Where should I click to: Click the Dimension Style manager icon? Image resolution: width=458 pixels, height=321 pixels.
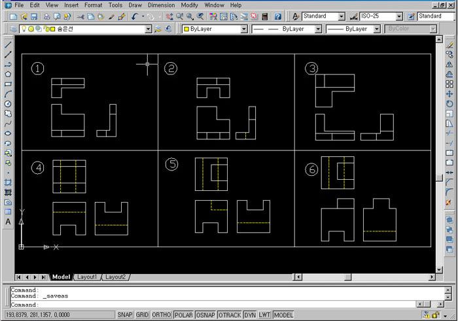[353, 16]
